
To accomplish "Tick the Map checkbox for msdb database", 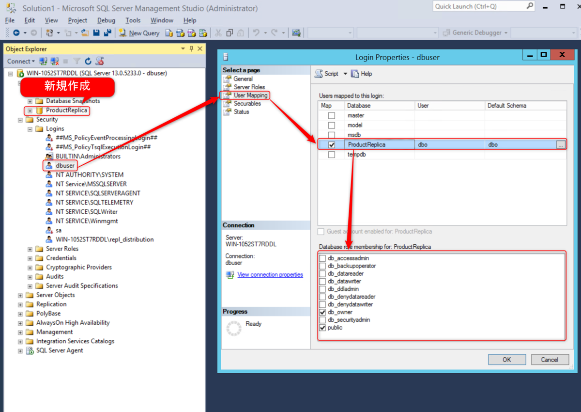I will click(x=332, y=135).
